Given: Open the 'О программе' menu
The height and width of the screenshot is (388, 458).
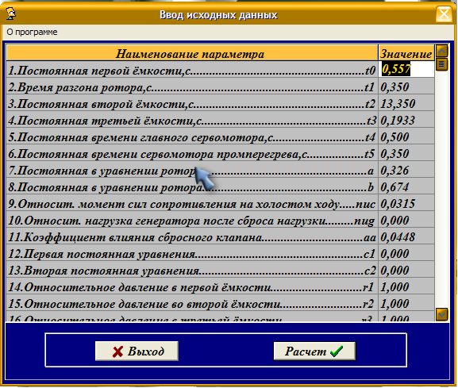Looking at the screenshot, I should click(x=32, y=32).
